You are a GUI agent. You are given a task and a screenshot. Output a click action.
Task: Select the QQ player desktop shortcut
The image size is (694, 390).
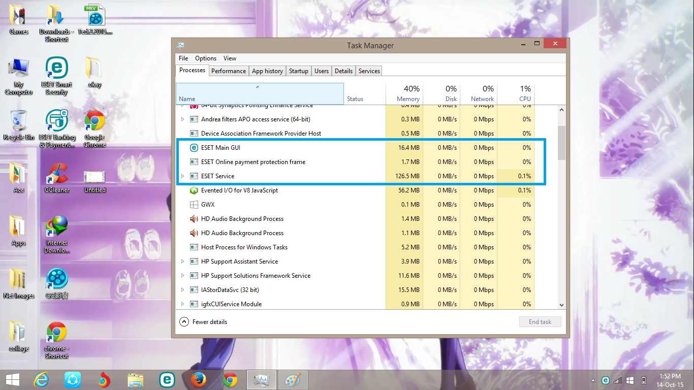56,283
